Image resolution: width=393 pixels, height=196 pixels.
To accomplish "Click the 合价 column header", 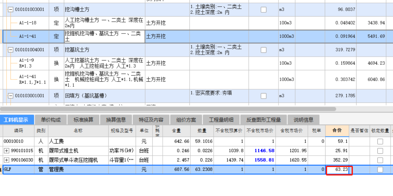I will (337, 131).
